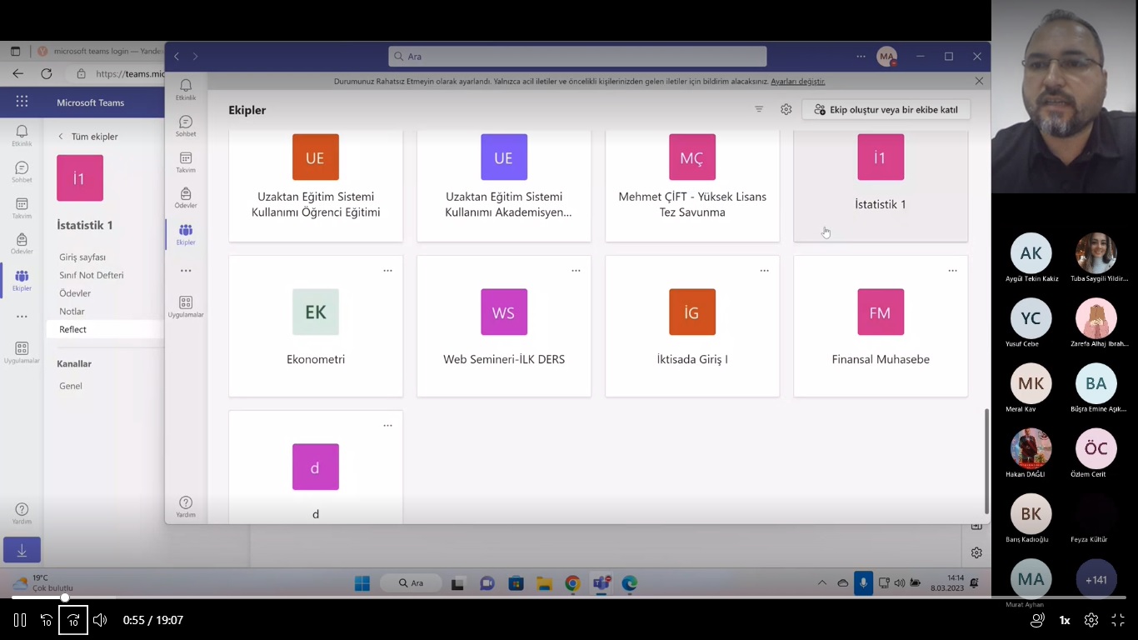Show the +141 additional participants
1138x640 pixels.
click(x=1096, y=579)
